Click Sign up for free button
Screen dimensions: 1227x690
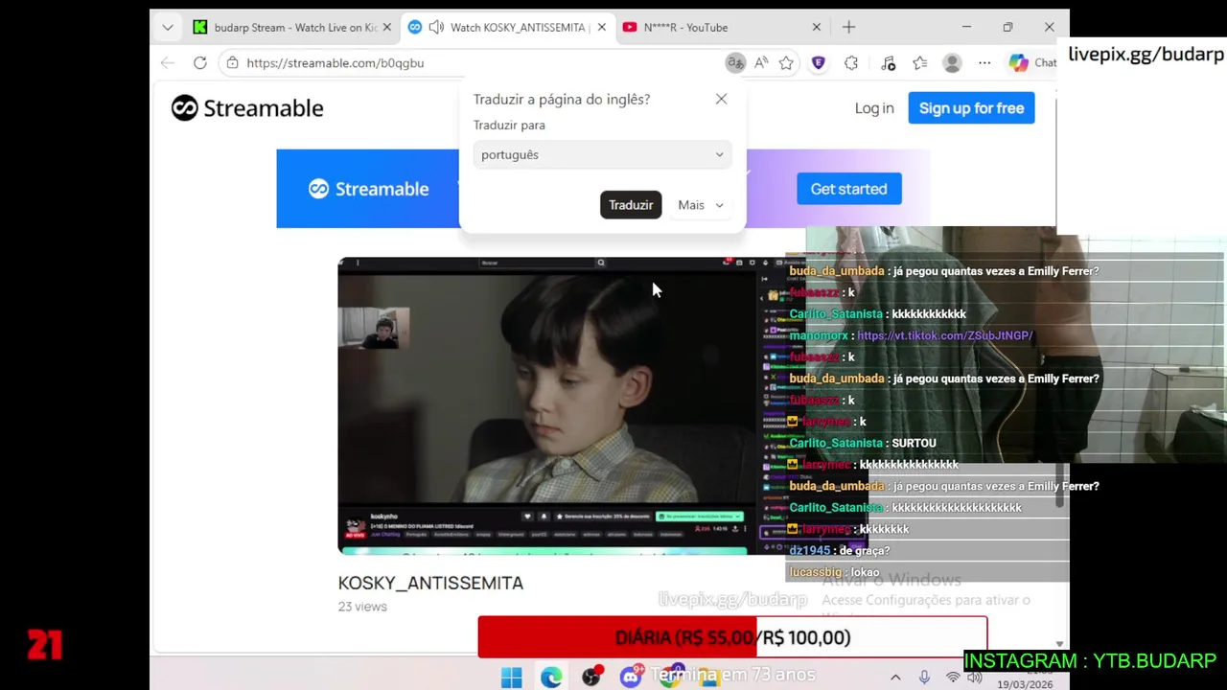[x=971, y=108]
